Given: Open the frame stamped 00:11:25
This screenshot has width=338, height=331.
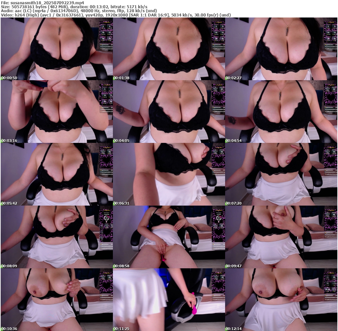Looking at the screenshot, I should pyautogui.click(x=169, y=300).
